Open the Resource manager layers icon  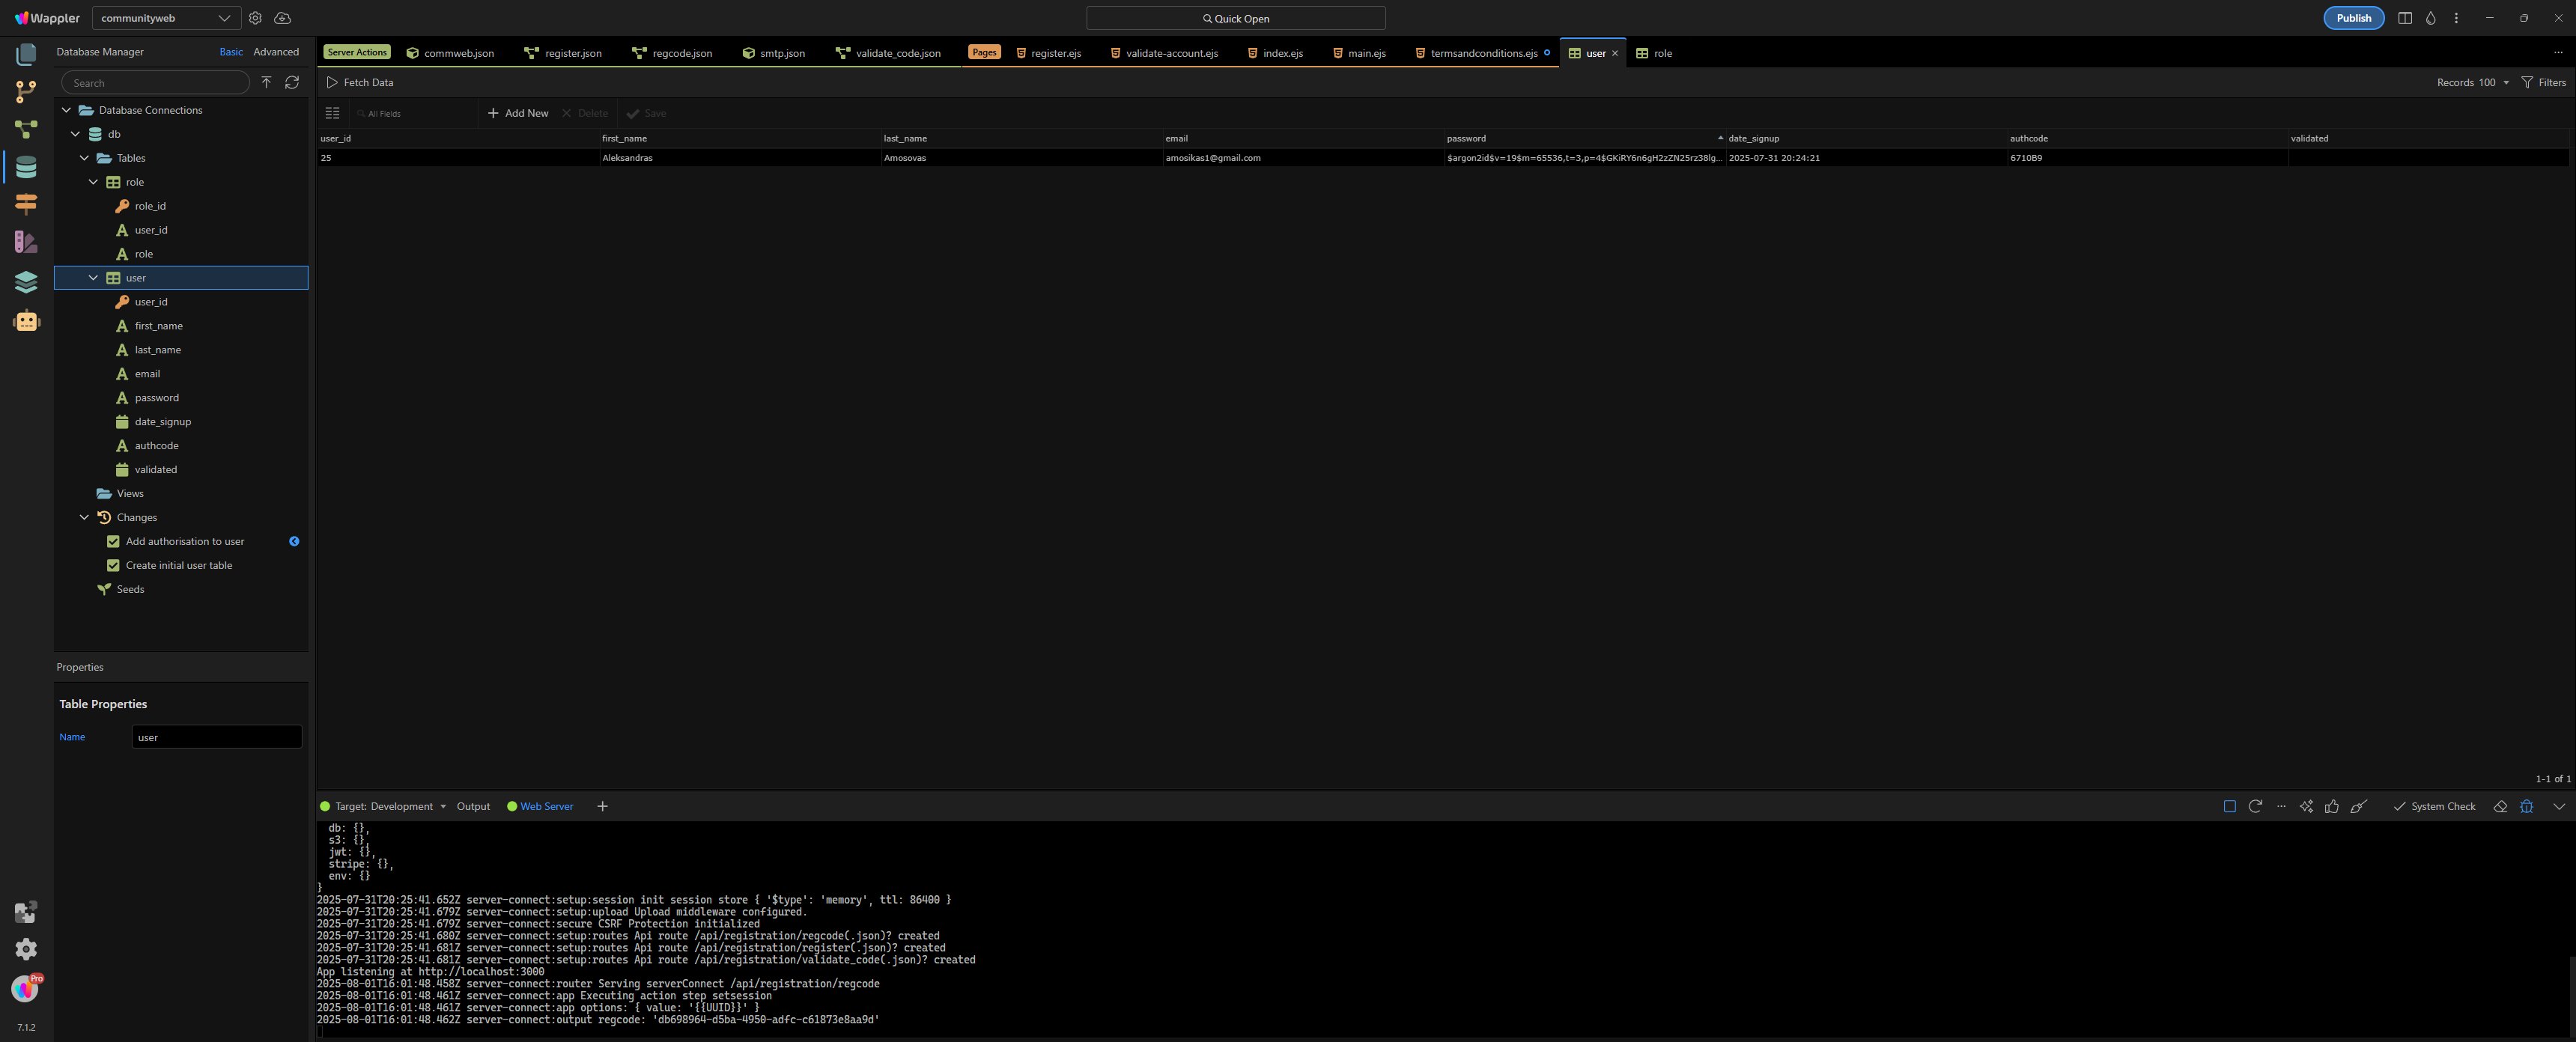pos(26,281)
